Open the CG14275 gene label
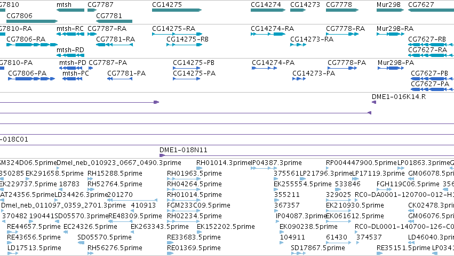454x256 pixels. tap(167, 5)
